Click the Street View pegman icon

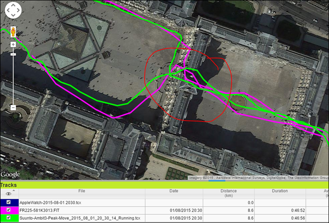click(x=13, y=31)
